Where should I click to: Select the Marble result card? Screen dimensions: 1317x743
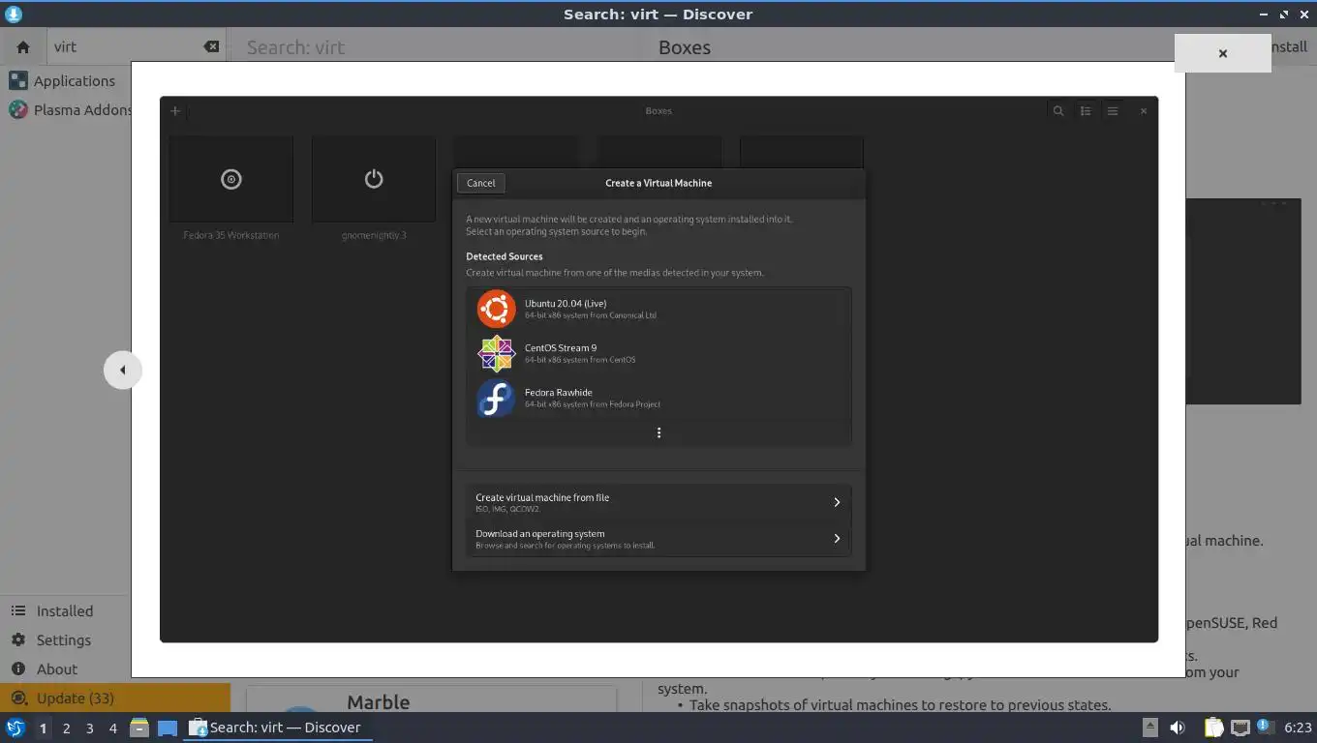pyautogui.click(x=431, y=701)
